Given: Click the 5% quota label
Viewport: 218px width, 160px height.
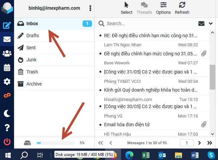Looking at the screenshot, I should click(82, 143).
